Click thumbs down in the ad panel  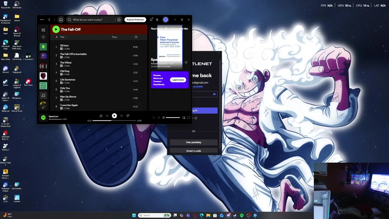(186, 62)
